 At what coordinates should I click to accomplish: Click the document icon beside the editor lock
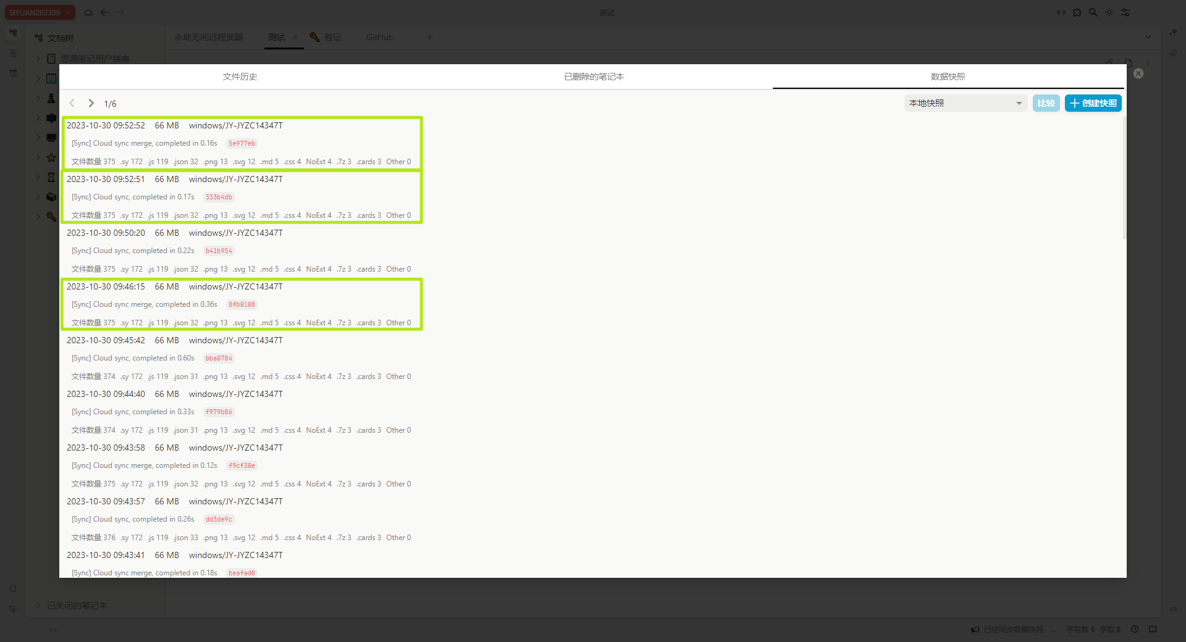click(x=1129, y=62)
